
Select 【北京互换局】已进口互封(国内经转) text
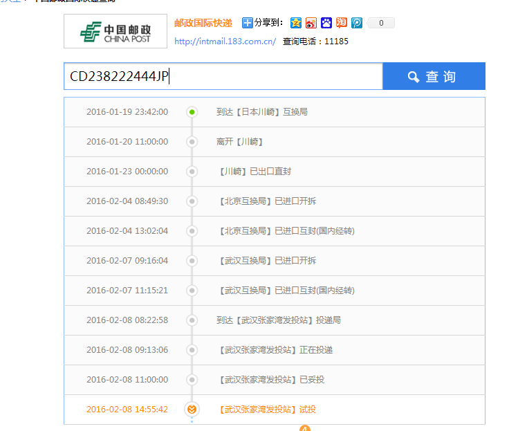pyautogui.click(x=286, y=231)
